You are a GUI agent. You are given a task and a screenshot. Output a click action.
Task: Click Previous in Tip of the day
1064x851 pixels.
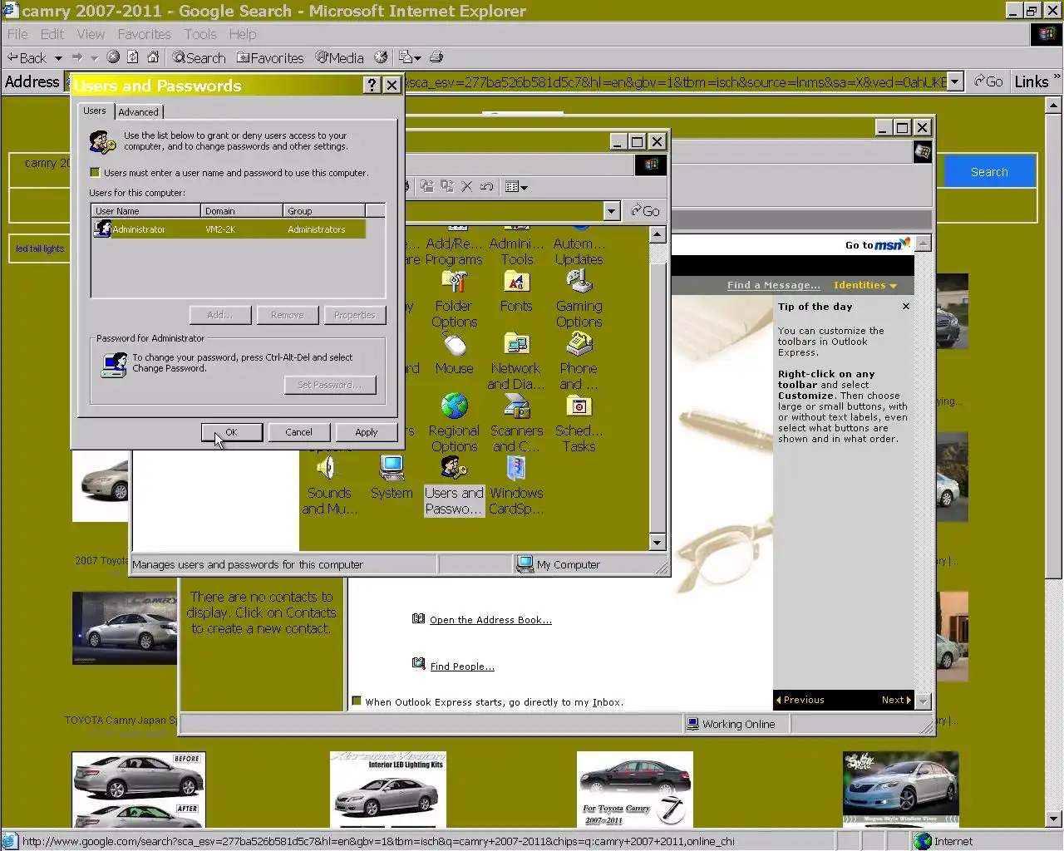click(800, 700)
